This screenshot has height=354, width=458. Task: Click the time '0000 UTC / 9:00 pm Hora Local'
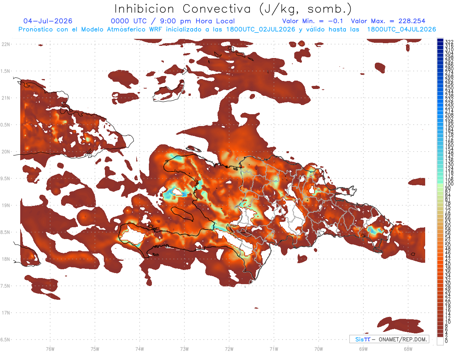(x=173, y=21)
